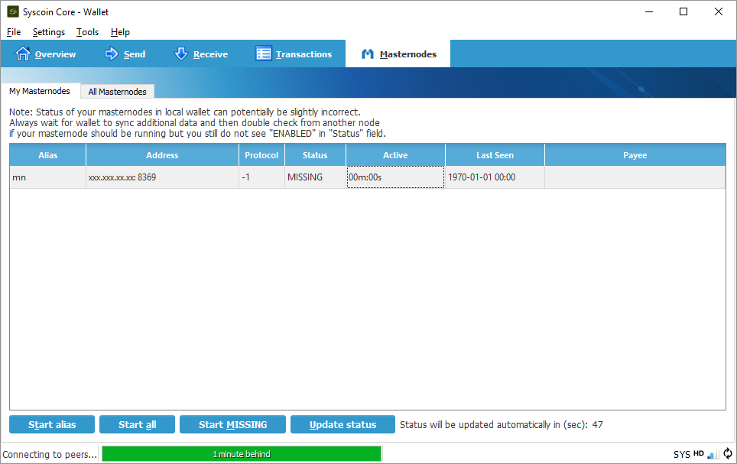This screenshot has height=464, width=737.
Task: Maximize the Syscoin Core window
Action: coord(683,11)
